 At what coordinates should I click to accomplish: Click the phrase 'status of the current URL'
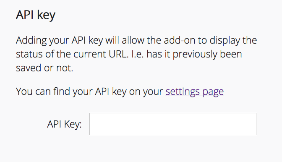coord(72,54)
